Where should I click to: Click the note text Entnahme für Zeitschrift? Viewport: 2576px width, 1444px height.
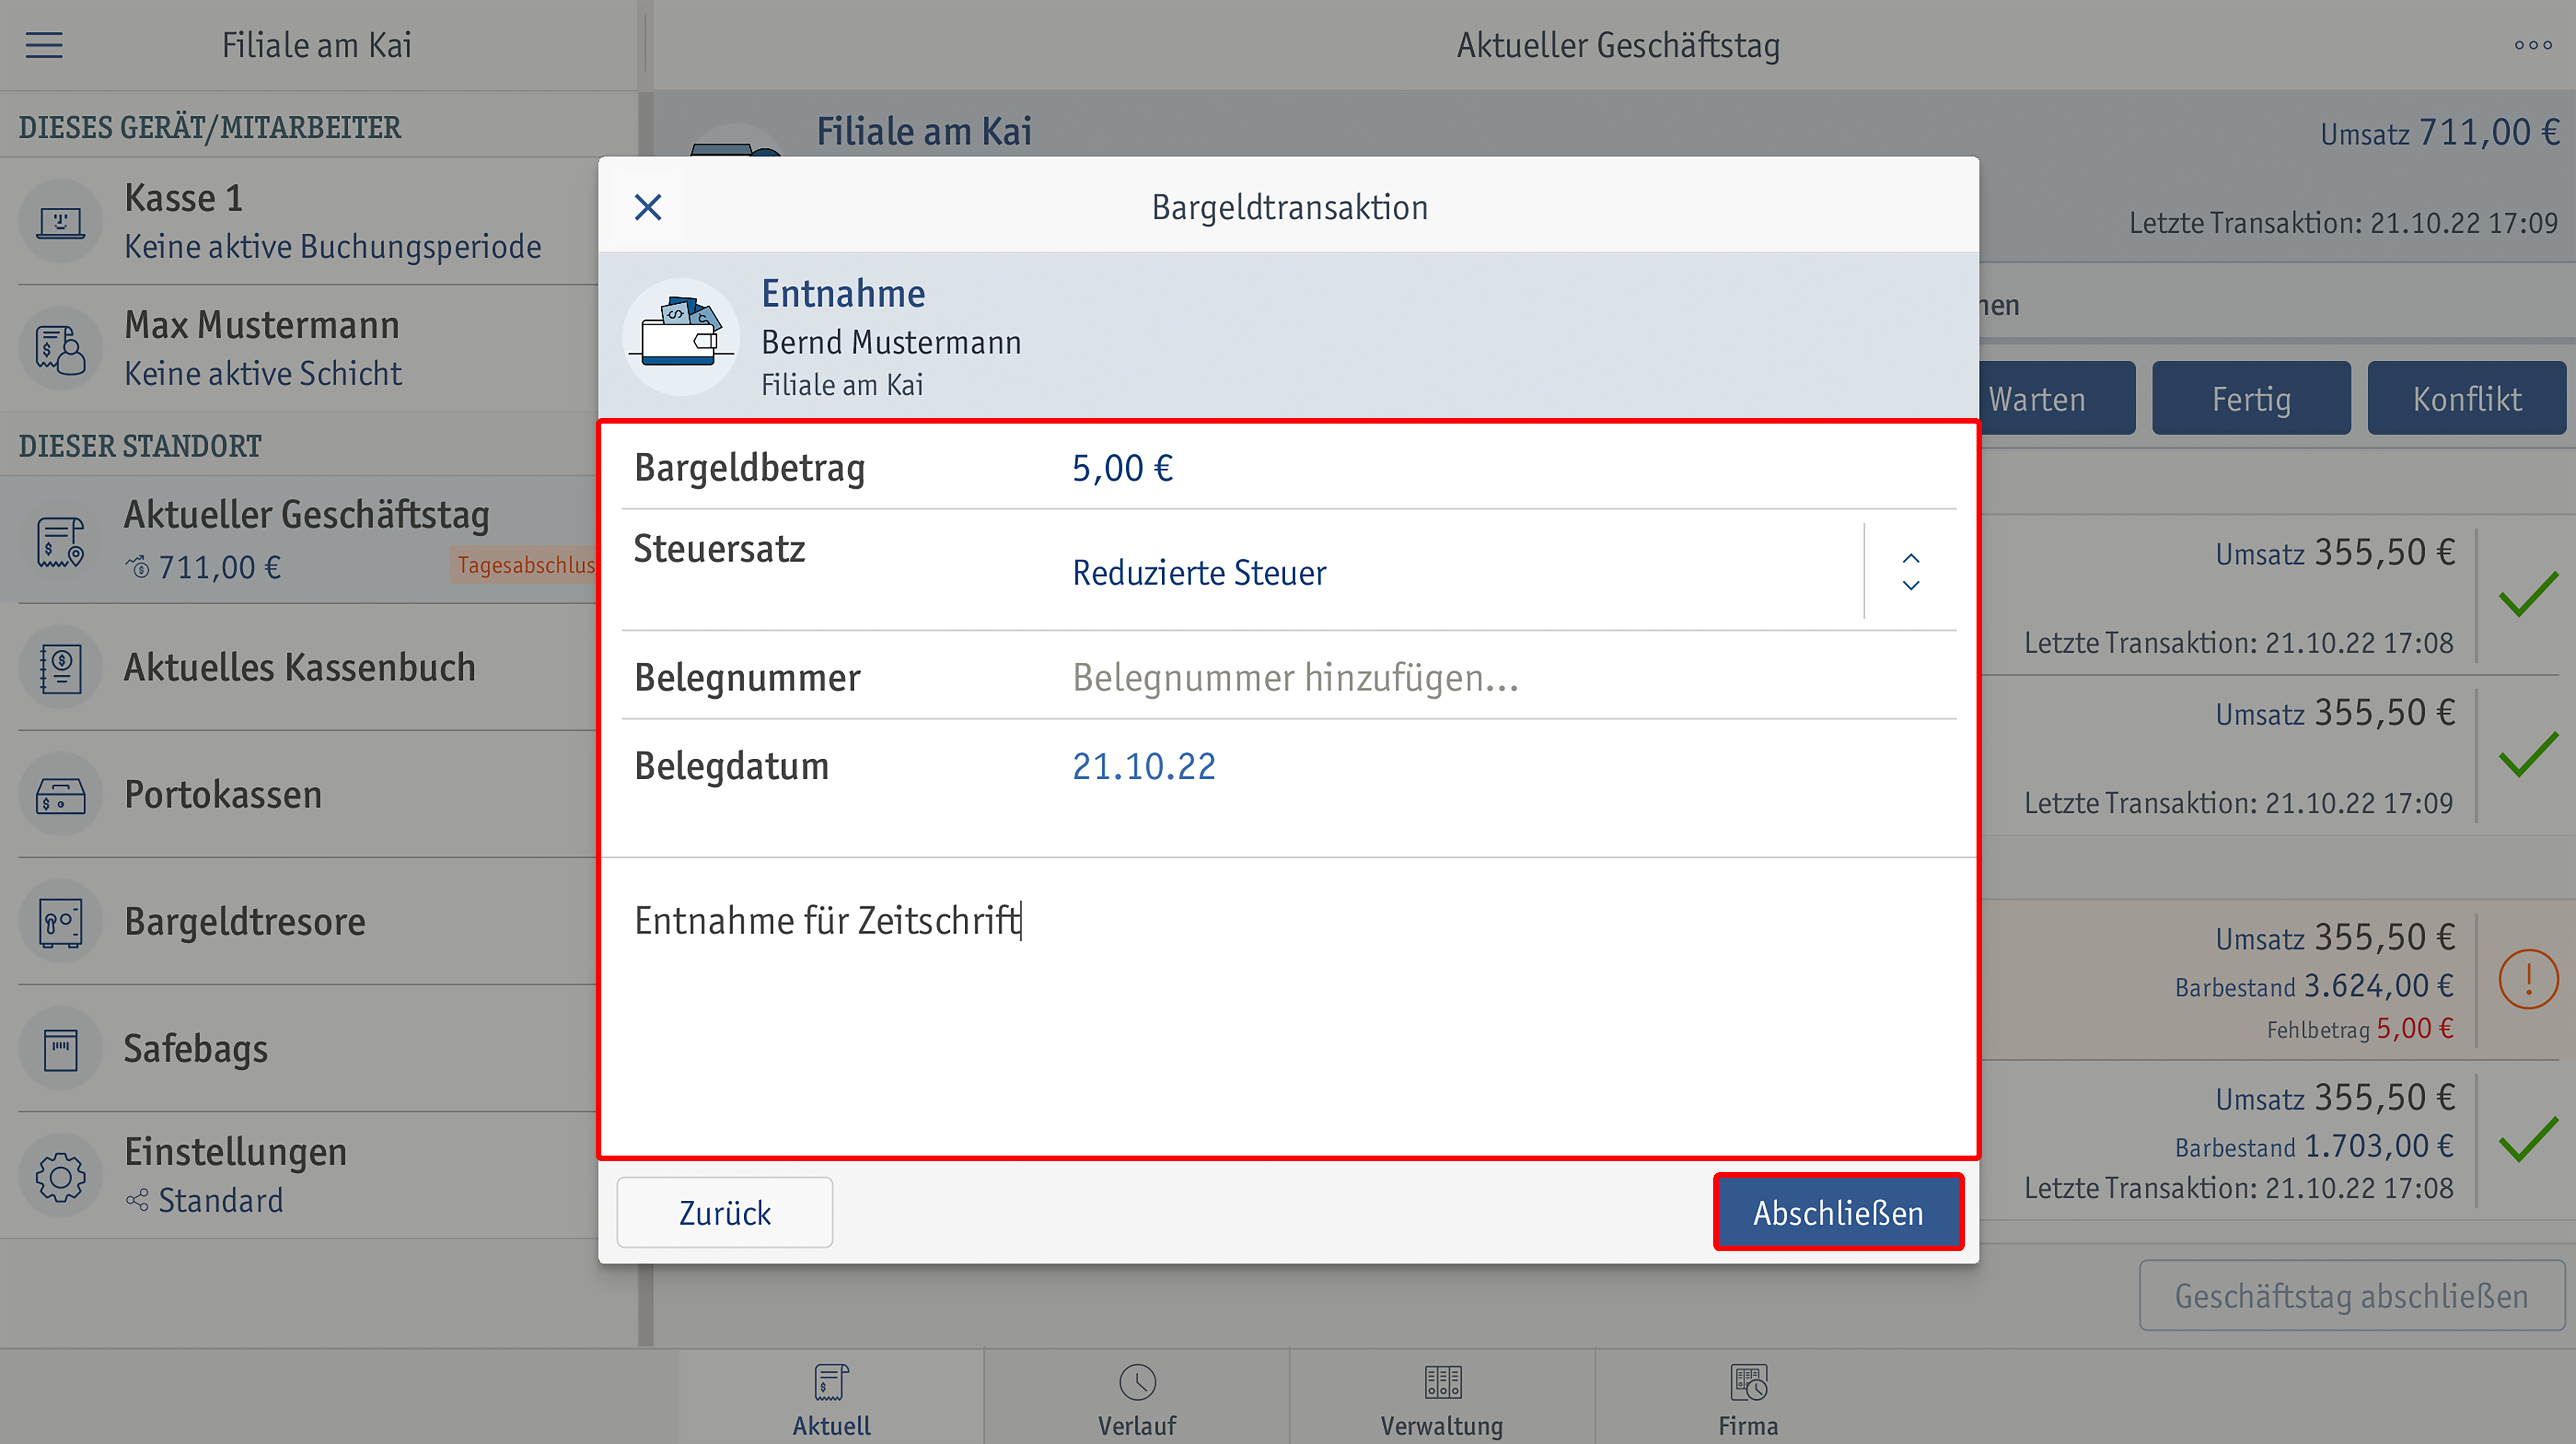click(x=828, y=921)
